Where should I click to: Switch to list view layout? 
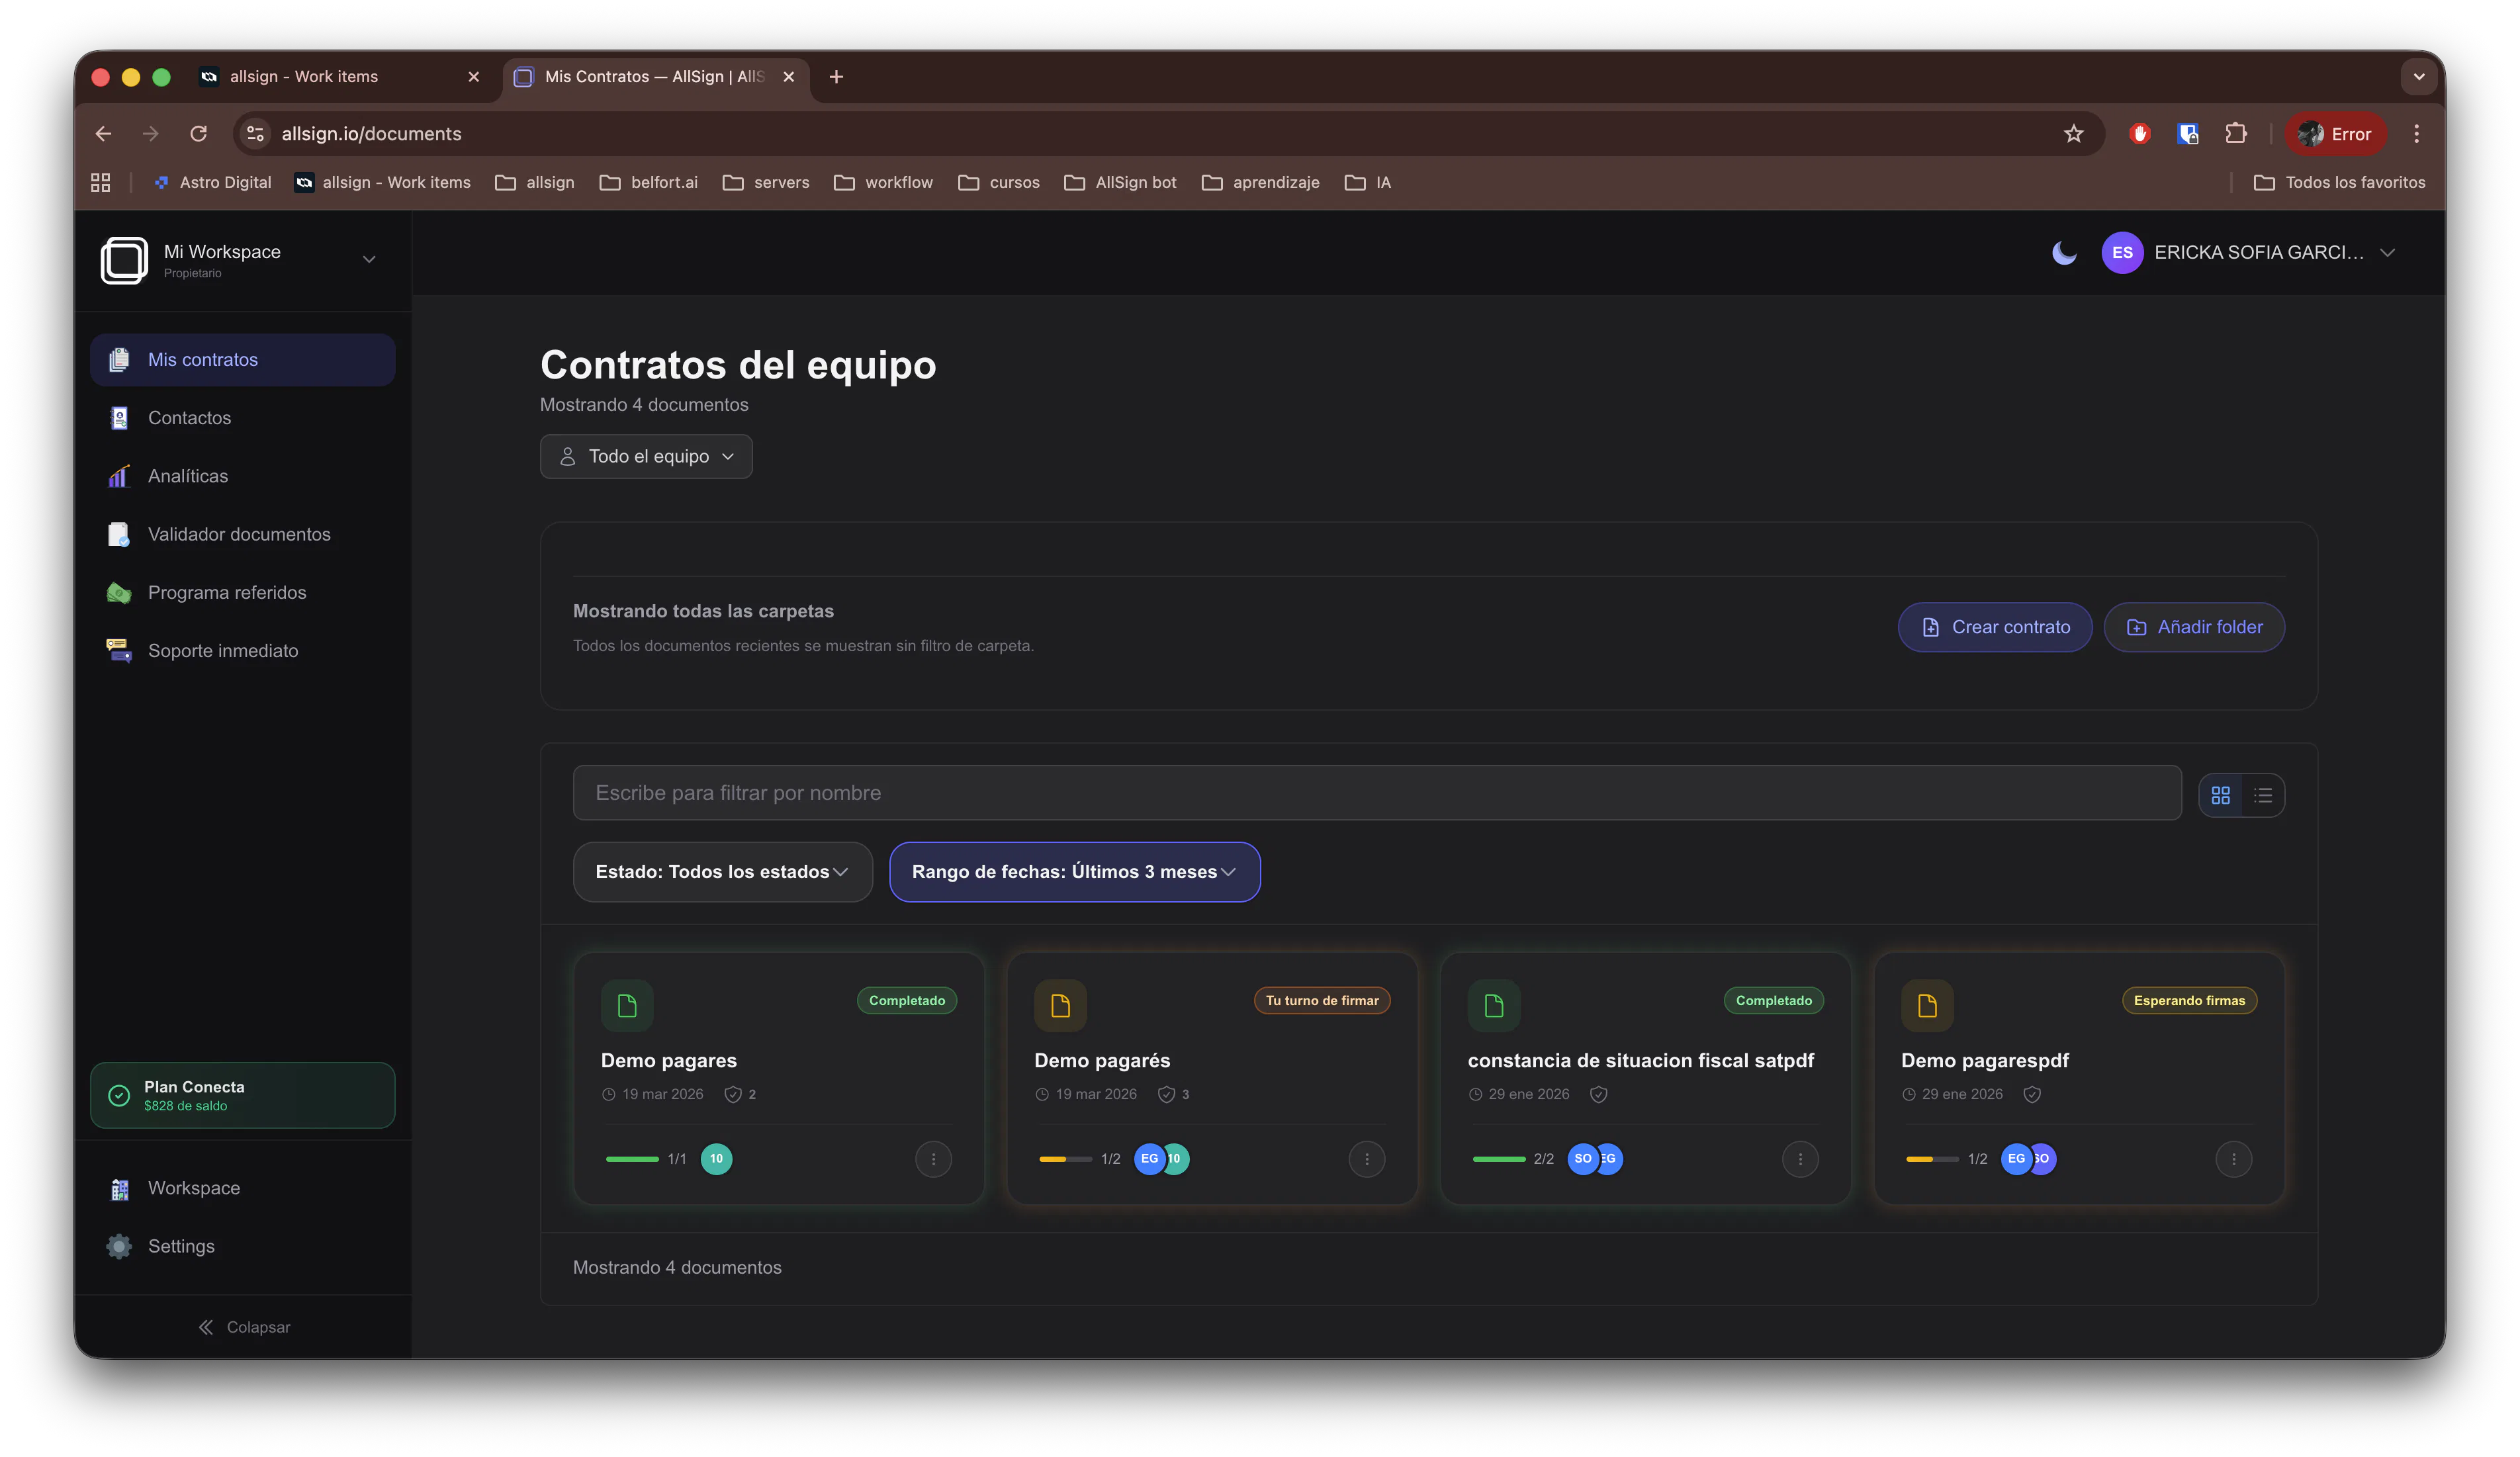tap(2263, 795)
